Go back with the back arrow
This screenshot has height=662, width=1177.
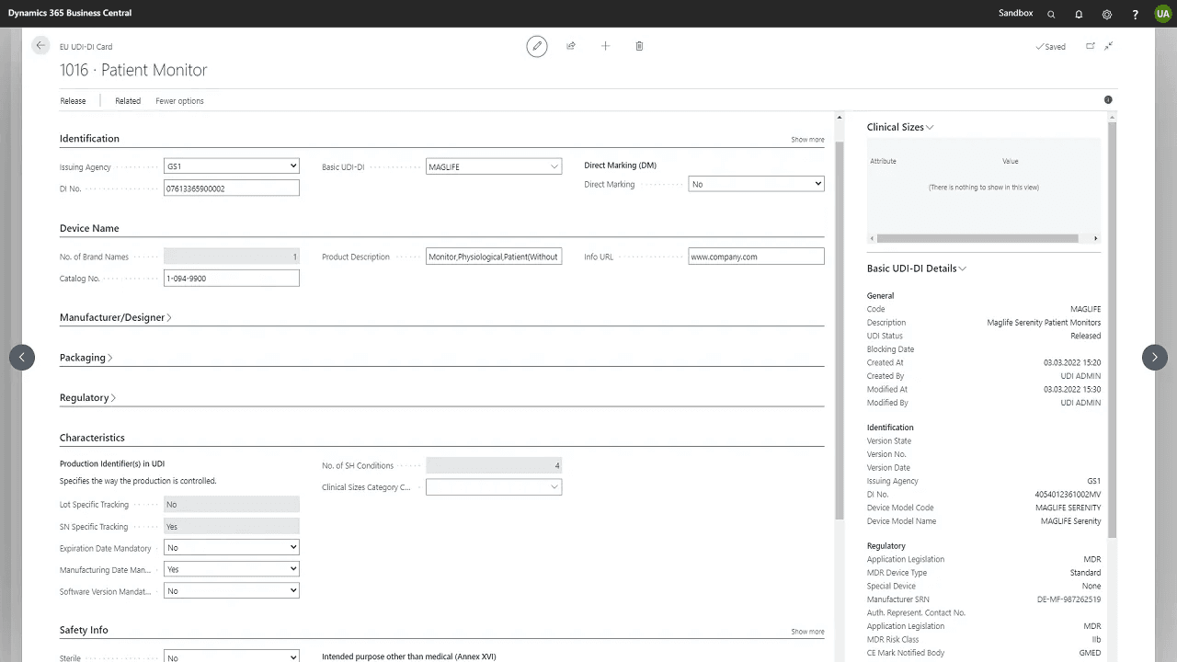click(x=40, y=45)
